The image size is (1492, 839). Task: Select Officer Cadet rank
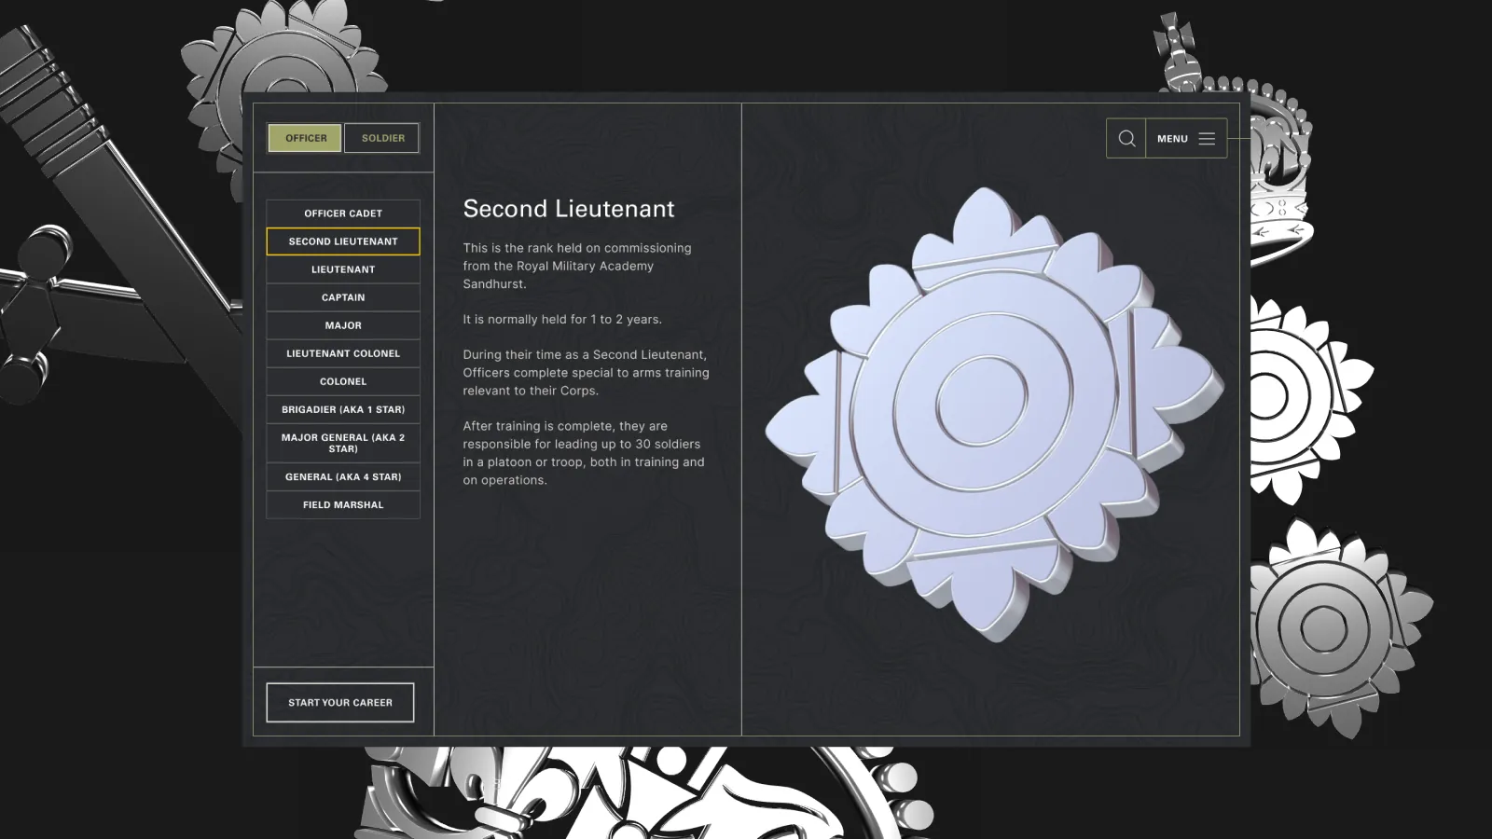tap(343, 213)
